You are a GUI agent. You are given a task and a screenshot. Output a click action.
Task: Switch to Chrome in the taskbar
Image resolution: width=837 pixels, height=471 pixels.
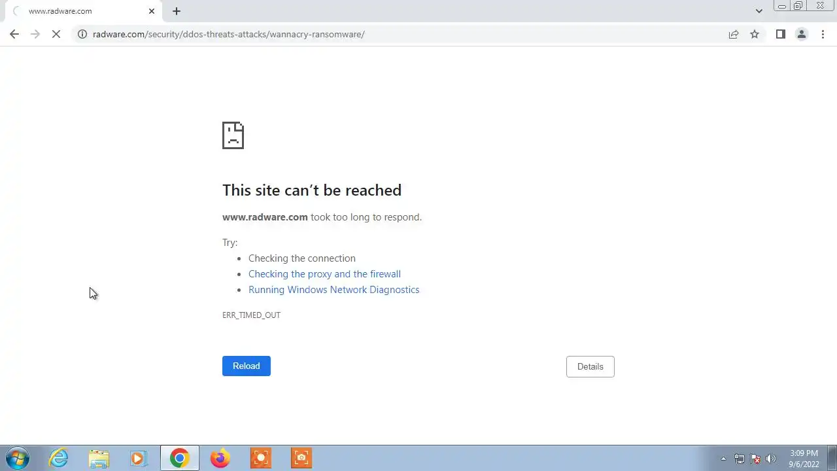click(x=180, y=458)
